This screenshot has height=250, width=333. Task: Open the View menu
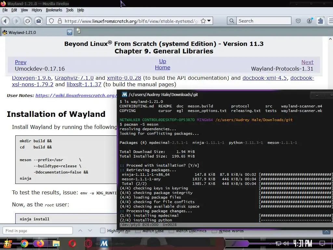click(x=24, y=10)
